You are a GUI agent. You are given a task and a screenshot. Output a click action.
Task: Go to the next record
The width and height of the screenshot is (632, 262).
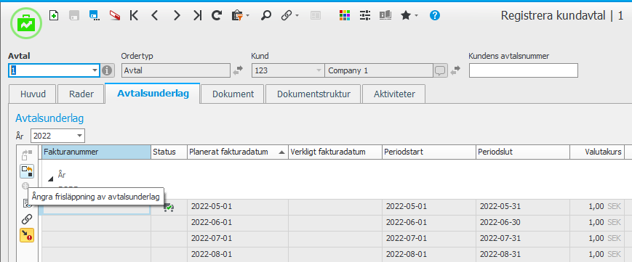tap(177, 16)
